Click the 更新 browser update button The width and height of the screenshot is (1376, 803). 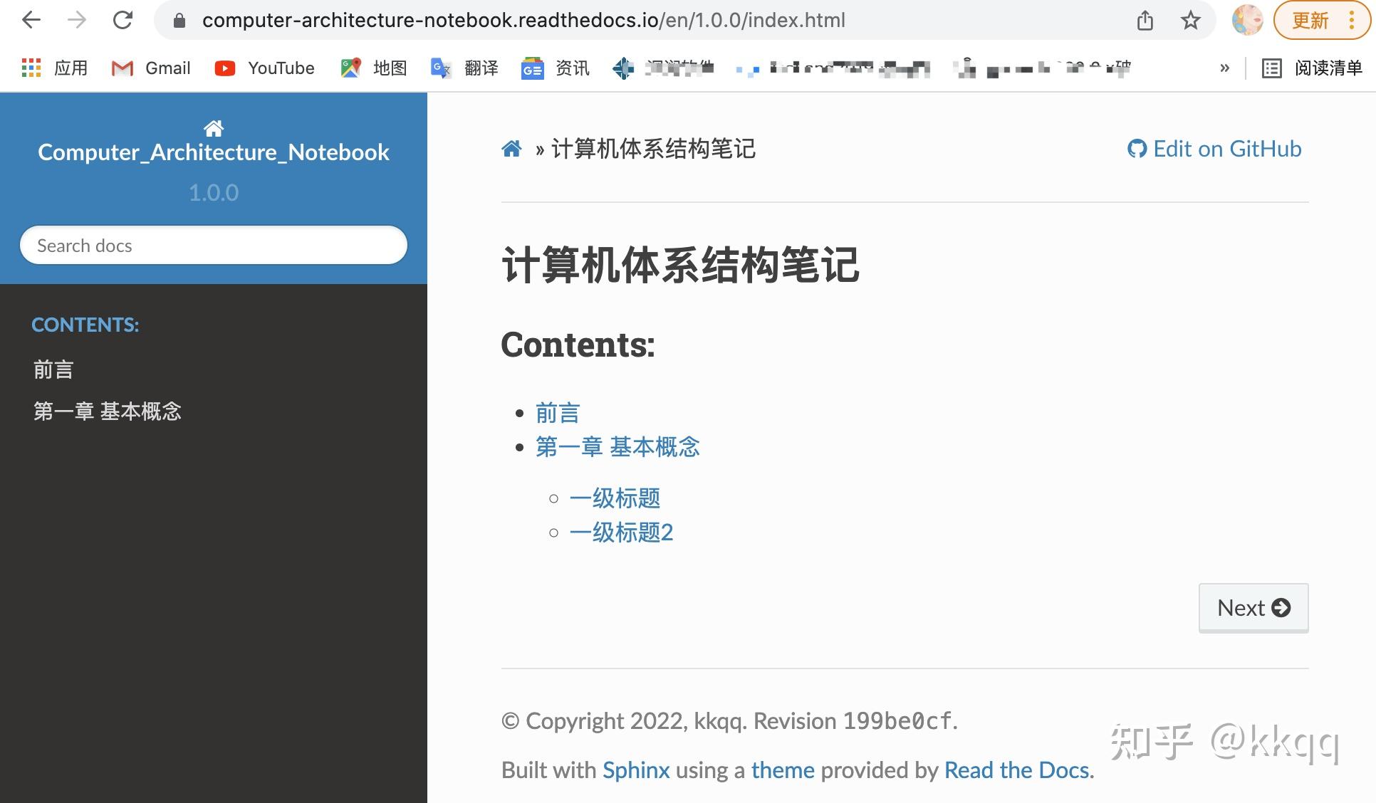(x=1311, y=21)
